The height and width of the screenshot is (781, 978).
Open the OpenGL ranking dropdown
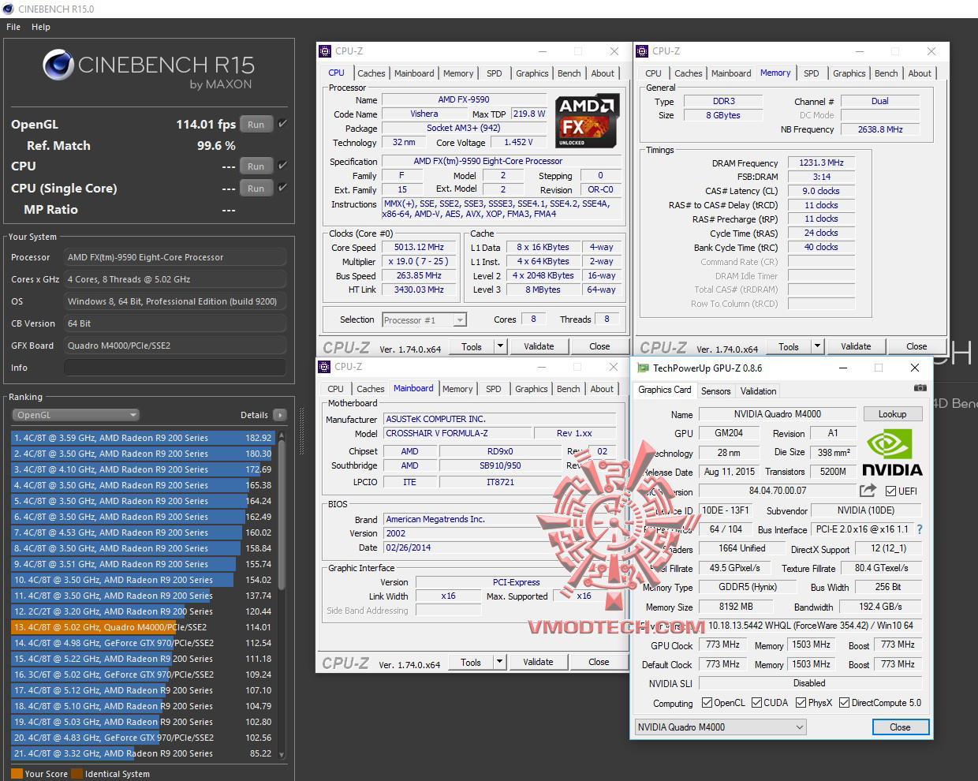[76, 415]
